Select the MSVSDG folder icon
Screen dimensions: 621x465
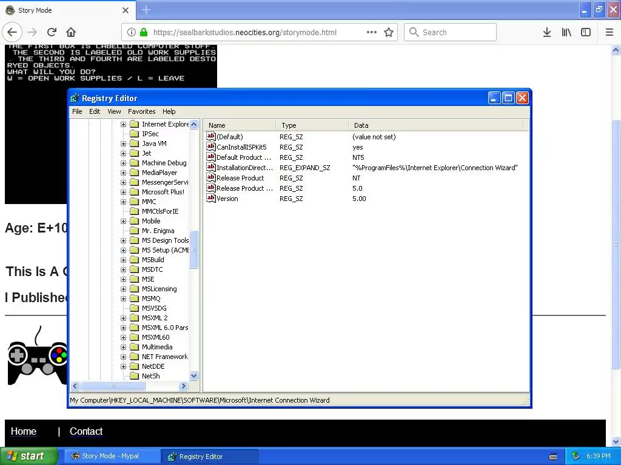(x=135, y=308)
